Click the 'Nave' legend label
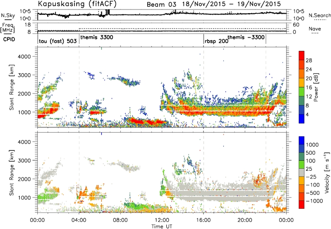This screenshot has height=229, width=331. tap(315, 29)
